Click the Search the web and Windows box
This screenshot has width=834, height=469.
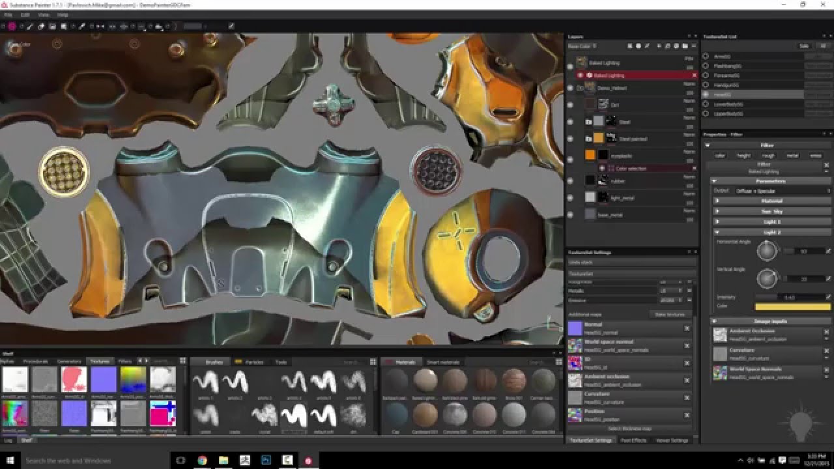(95, 461)
